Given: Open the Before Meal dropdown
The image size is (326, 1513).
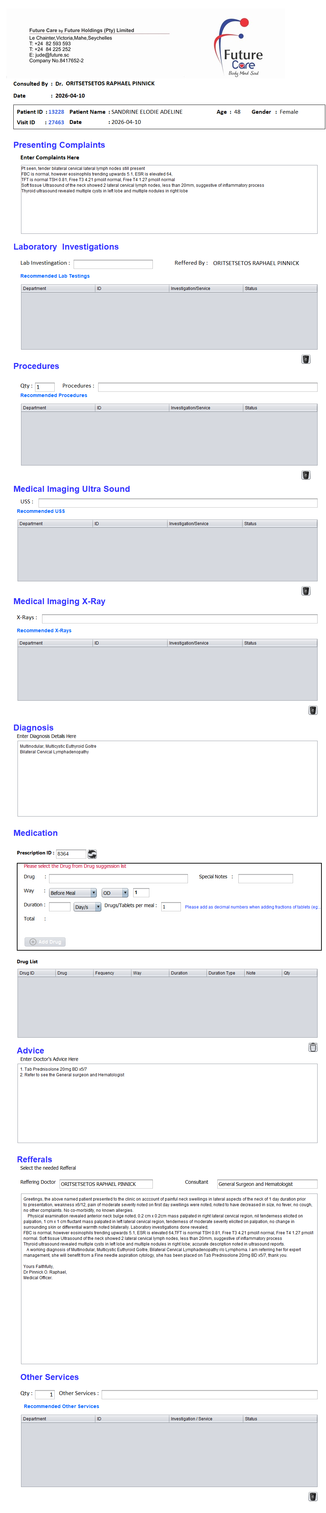Looking at the screenshot, I should 73,892.
